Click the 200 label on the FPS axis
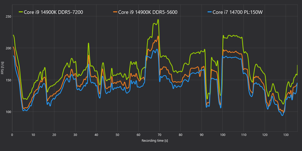The height and width of the screenshot is (151, 302). point(8,48)
